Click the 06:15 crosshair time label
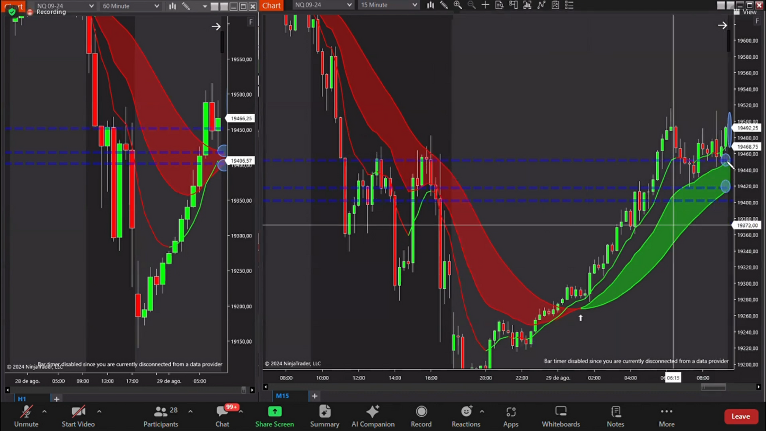Screen dimensions: 766x431 point(673,378)
